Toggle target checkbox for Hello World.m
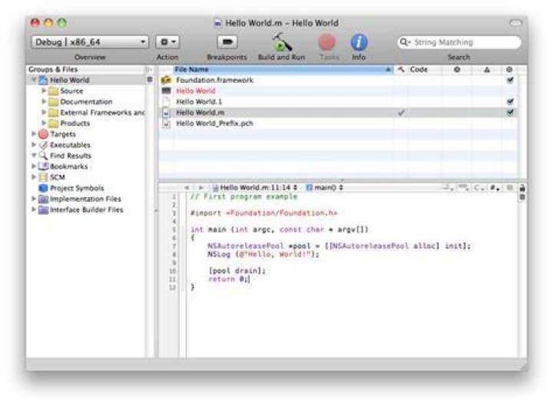The height and width of the screenshot is (406, 553). pos(510,112)
